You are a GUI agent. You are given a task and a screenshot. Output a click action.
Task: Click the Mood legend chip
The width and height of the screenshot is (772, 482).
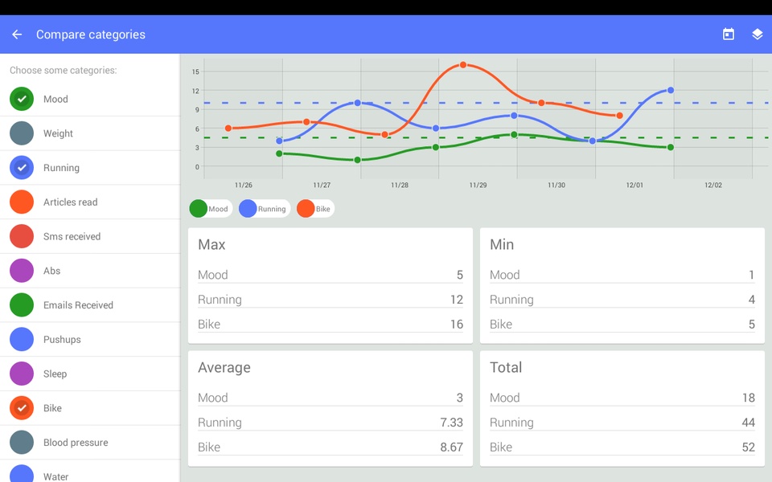pos(211,209)
